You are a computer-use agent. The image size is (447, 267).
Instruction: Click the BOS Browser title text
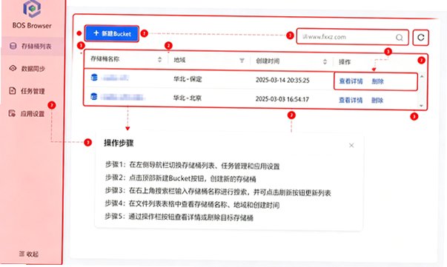[x=32, y=26]
